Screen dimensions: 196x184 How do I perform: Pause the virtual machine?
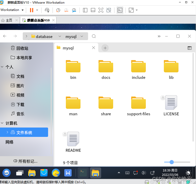pos(32,10)
